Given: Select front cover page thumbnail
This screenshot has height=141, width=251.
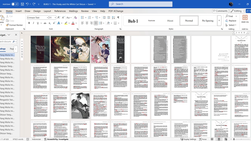Looking at the screenshot, I should pyautogui.click(x=40, y=49).
